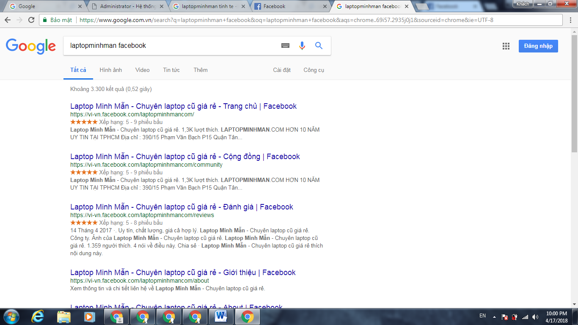Show hidden system tray icons
This screenshot has width=578, height=325.
point(494,316)
